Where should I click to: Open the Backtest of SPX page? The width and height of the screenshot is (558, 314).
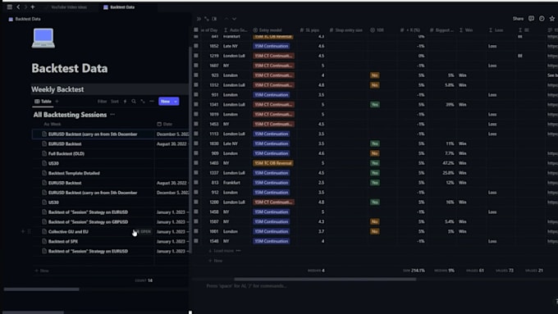[x=63, y=242]
